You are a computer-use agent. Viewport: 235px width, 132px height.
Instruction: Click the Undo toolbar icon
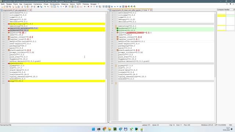tap(32, 7)
